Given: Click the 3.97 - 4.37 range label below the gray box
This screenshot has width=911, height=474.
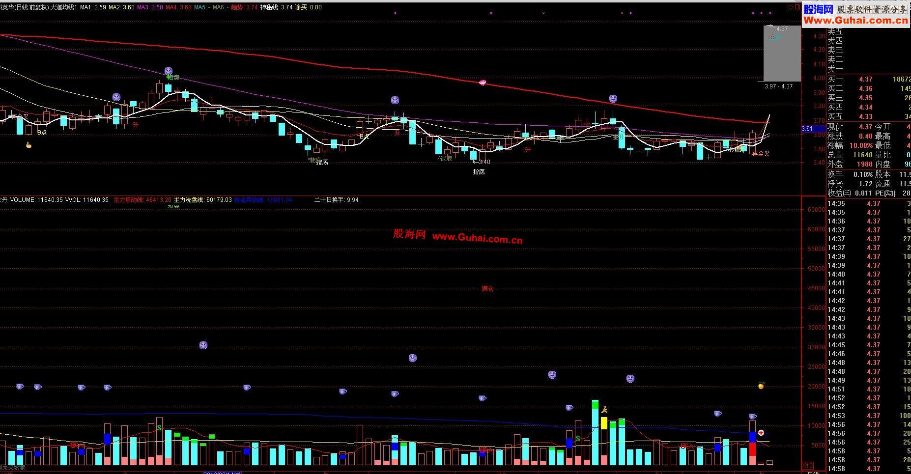Looking at the screenshot, I should pyautogui.click(x=779, y=86).
